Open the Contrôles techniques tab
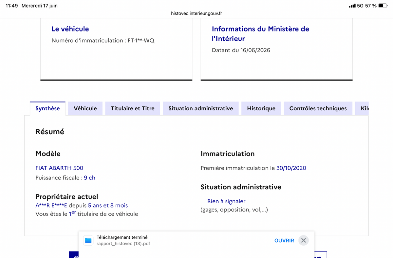393x258 pixels. (318, 108)
